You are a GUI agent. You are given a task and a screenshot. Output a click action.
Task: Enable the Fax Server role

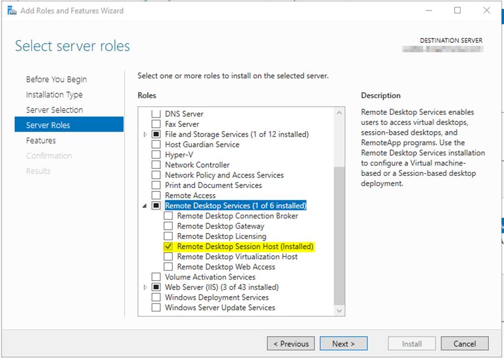pyautogui.click(x=156, y=124)
